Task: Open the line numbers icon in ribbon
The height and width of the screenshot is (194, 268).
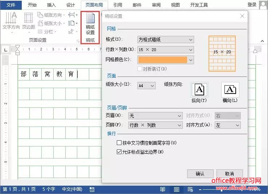Action: pyautogui.click(x=73, y=23)
